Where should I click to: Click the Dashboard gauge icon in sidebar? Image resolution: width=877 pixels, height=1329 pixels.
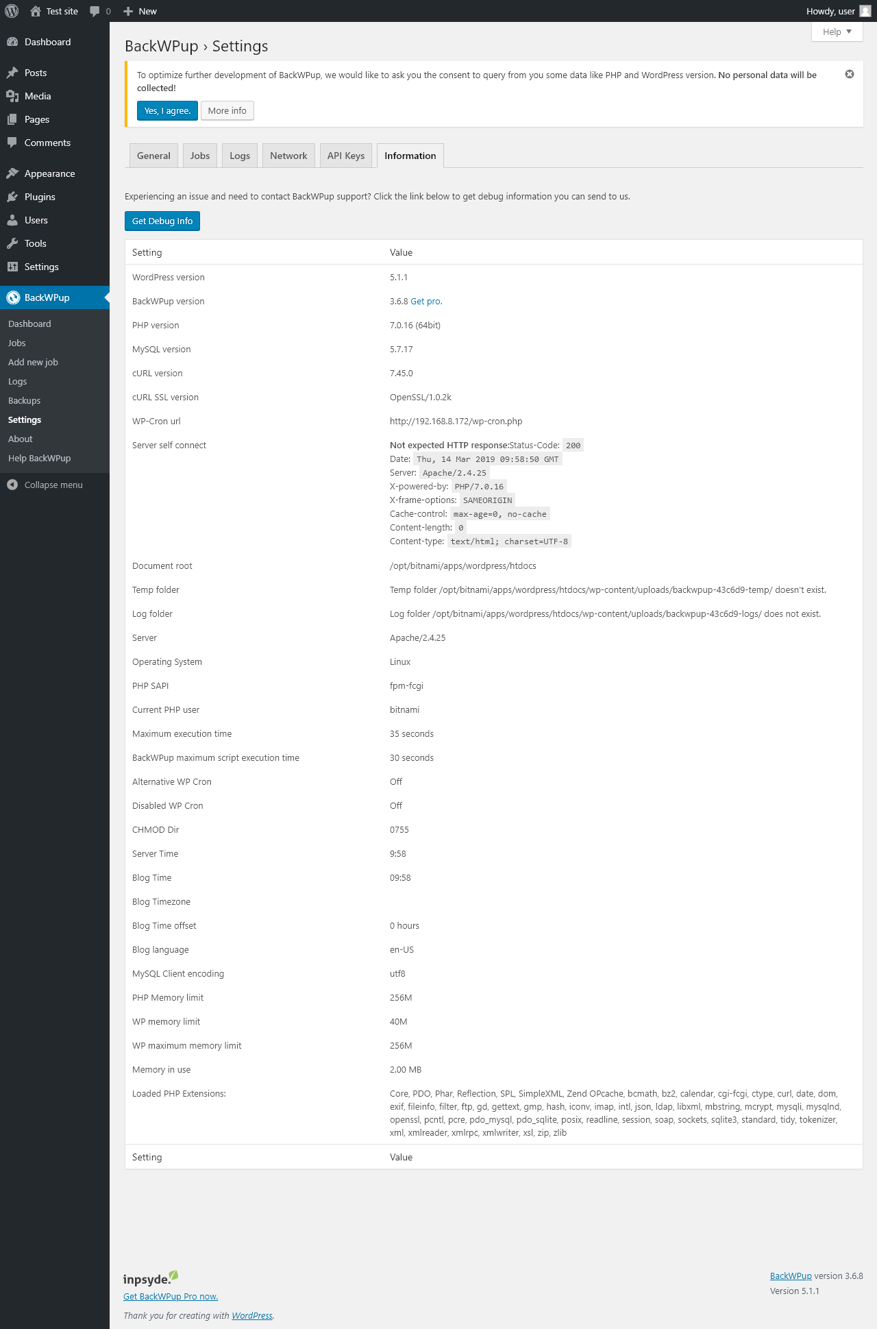point(12,42)
